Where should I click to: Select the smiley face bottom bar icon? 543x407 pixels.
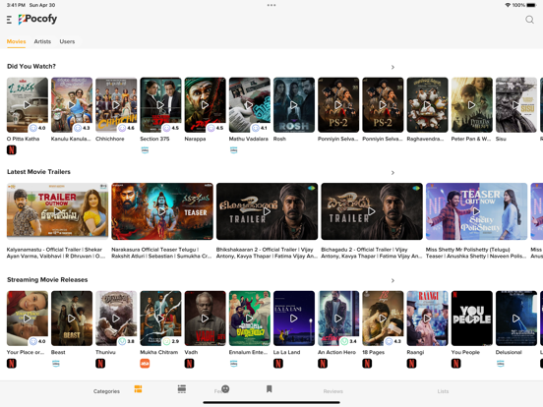tap(225, 389)
